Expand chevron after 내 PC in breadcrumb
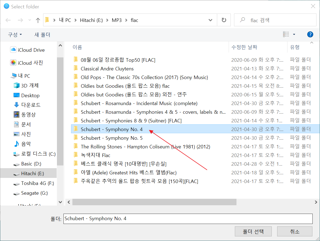This screenshot has width=320, height=241. click(75, 20)
